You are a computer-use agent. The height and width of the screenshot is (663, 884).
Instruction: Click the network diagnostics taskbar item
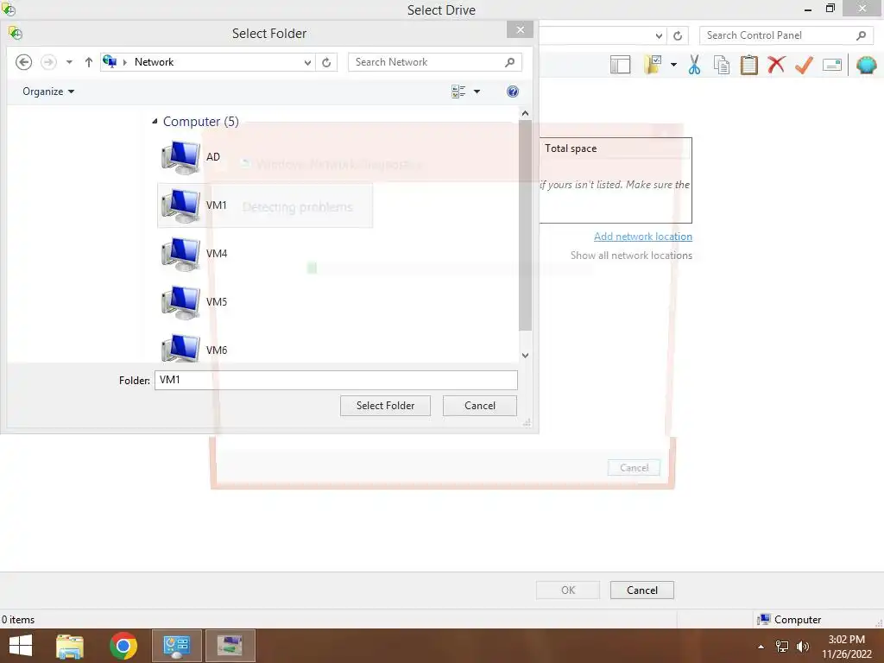click(230, 646)
